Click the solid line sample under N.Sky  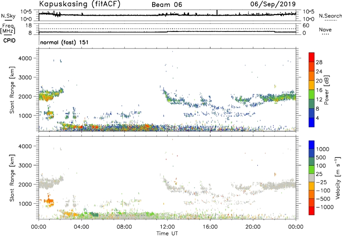click(8, 20)
